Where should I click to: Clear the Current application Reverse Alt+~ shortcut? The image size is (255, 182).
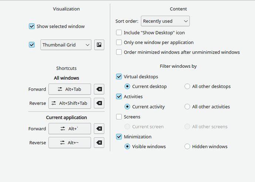(x=99, y=143)
